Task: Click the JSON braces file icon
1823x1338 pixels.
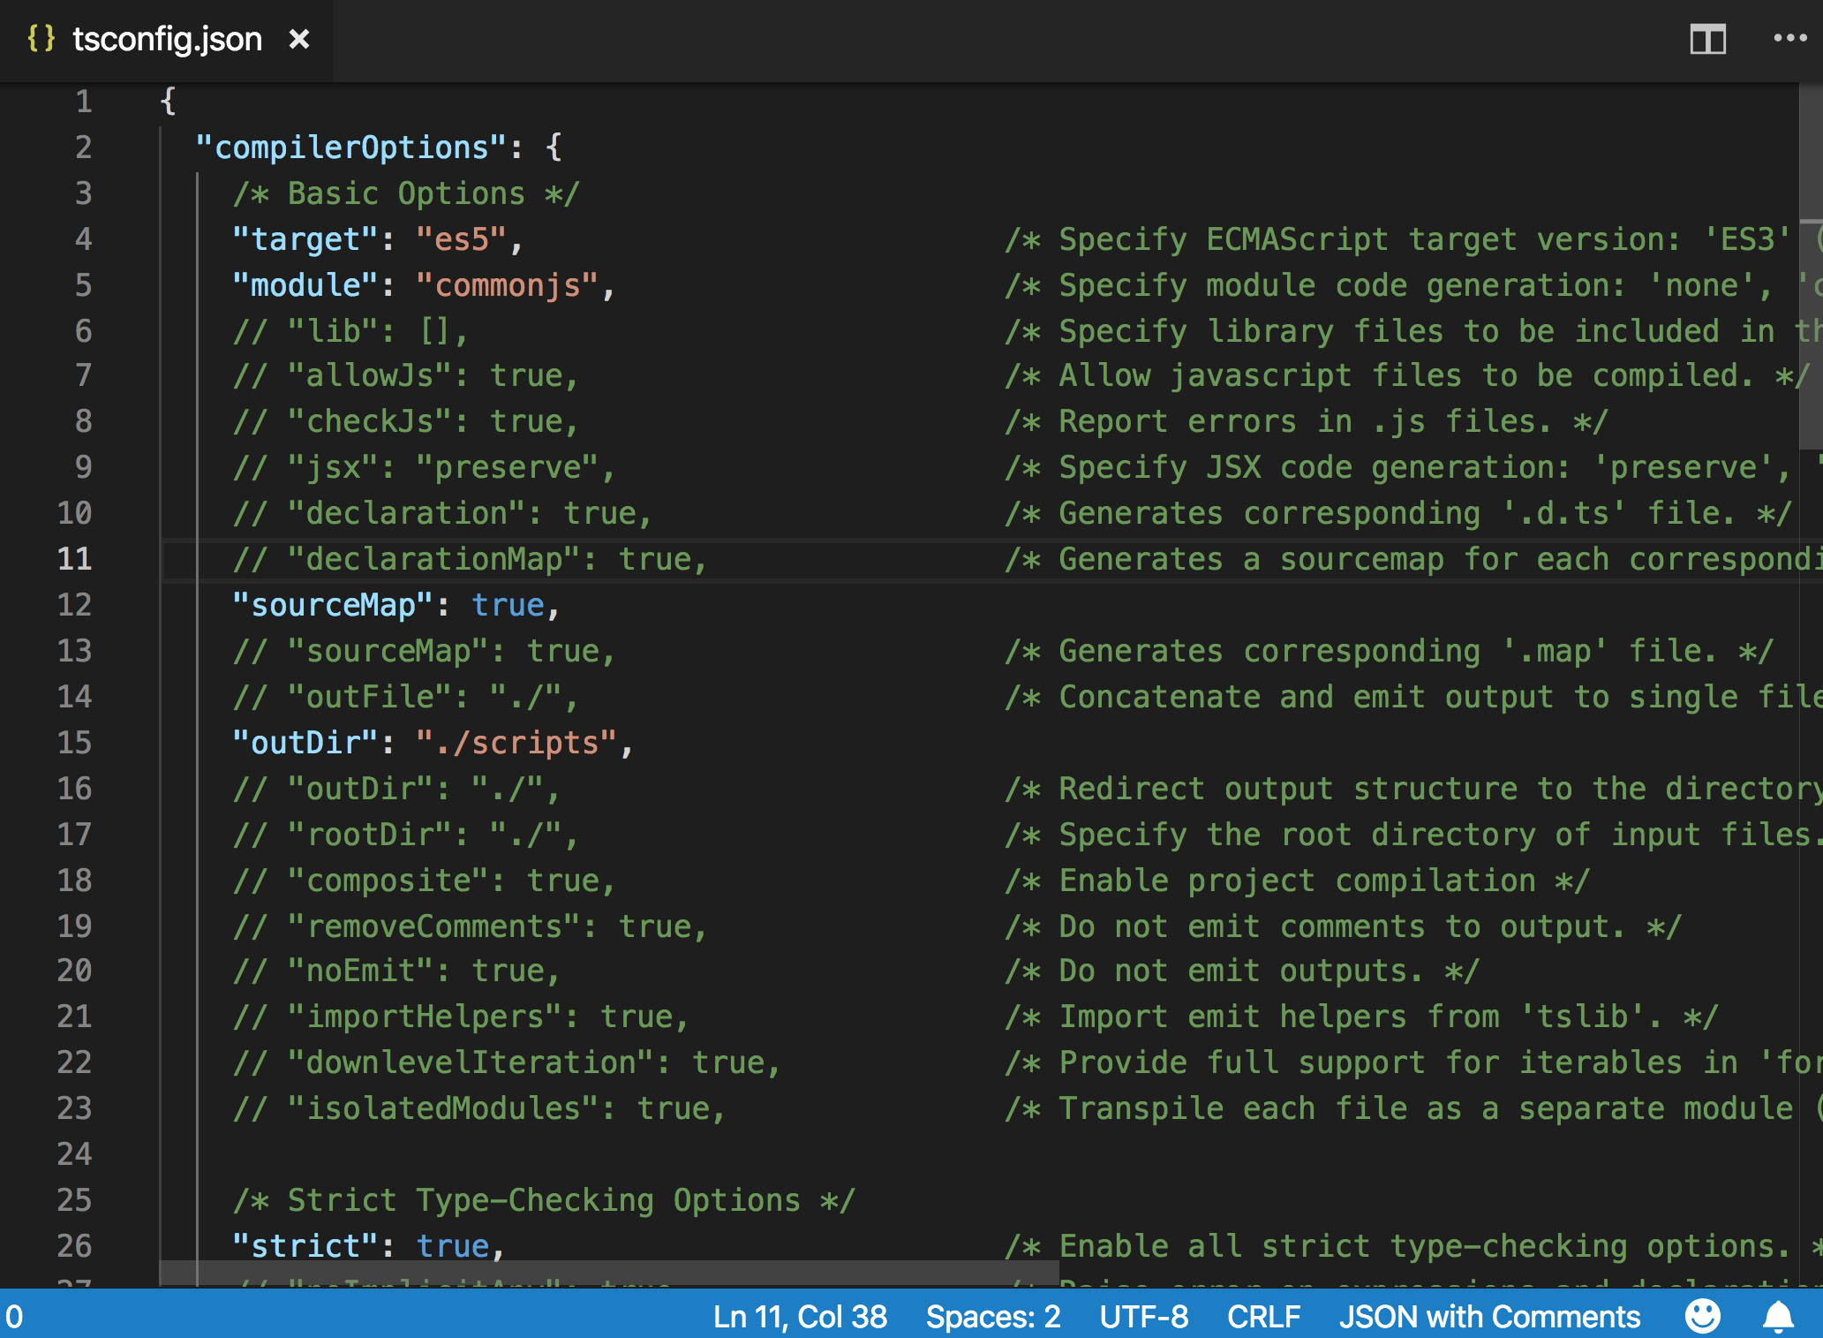Action: point(41,39)
